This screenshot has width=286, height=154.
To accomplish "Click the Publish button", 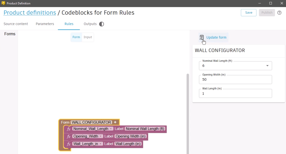I will tap(267, 12).
